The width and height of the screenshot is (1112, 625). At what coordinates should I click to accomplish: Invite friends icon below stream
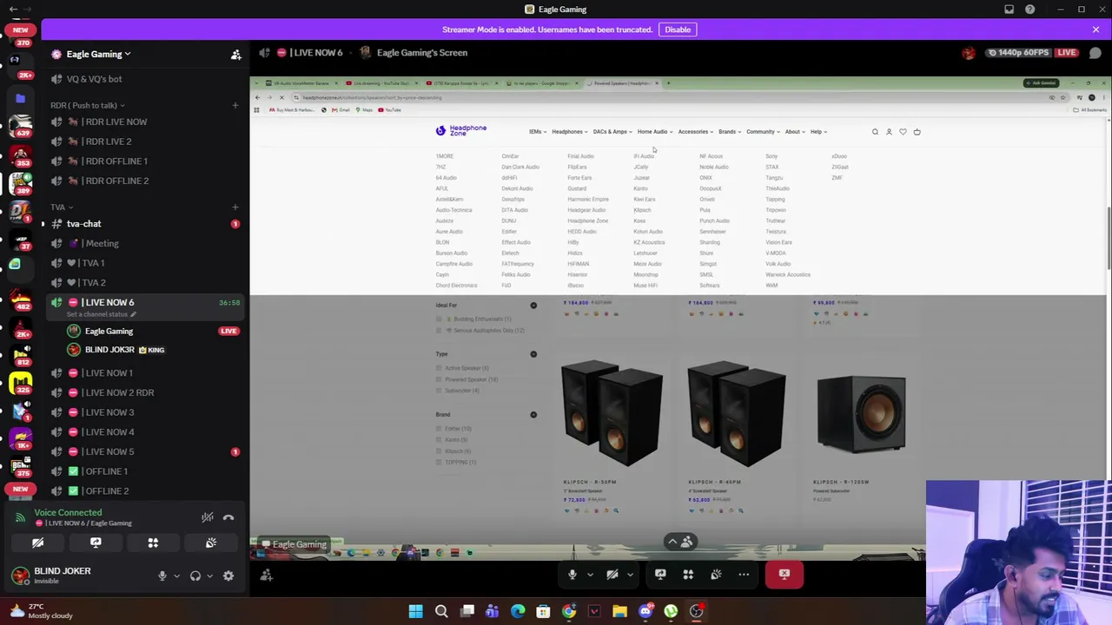(x=267, y=575)
